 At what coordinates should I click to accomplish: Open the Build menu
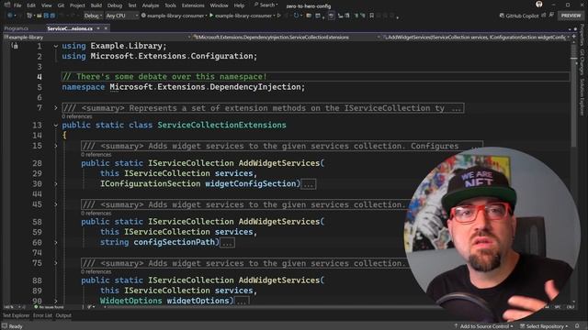tap(96, 5)
